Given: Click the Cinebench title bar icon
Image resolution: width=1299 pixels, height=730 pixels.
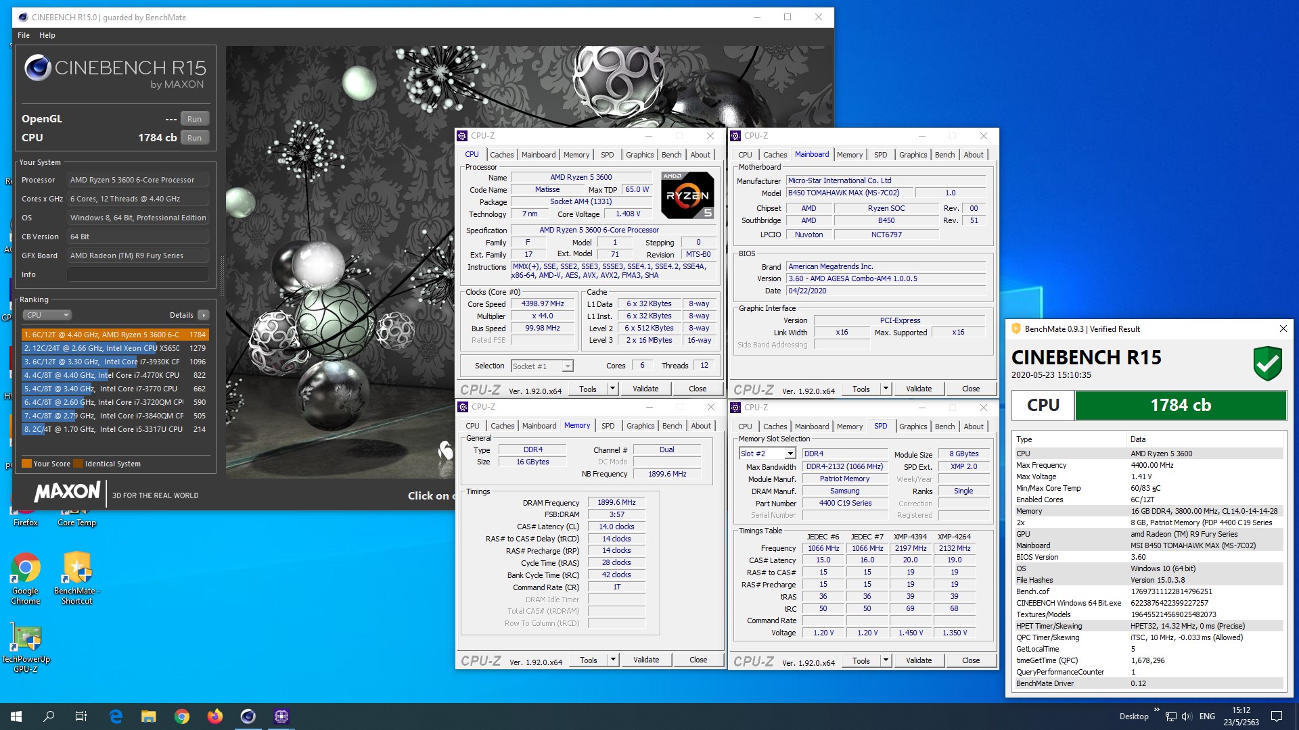Looking at the screenshot, I should [23, 18].
